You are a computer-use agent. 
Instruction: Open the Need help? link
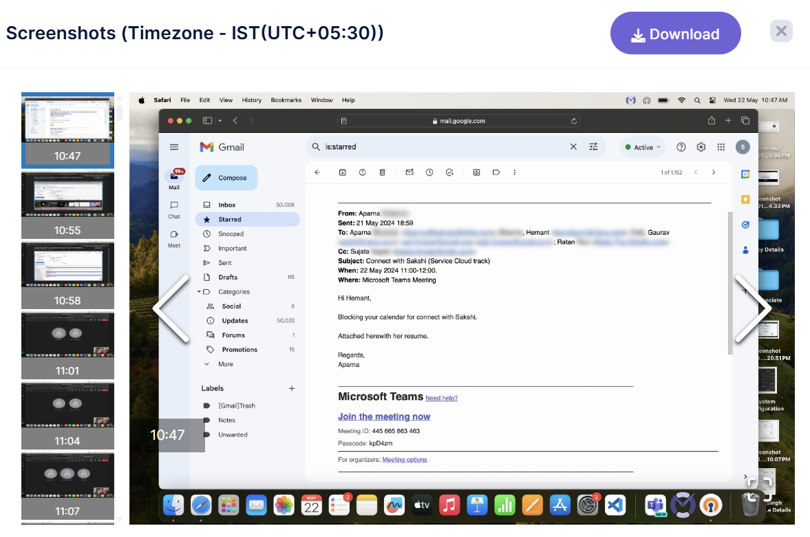tap(441, 398)
